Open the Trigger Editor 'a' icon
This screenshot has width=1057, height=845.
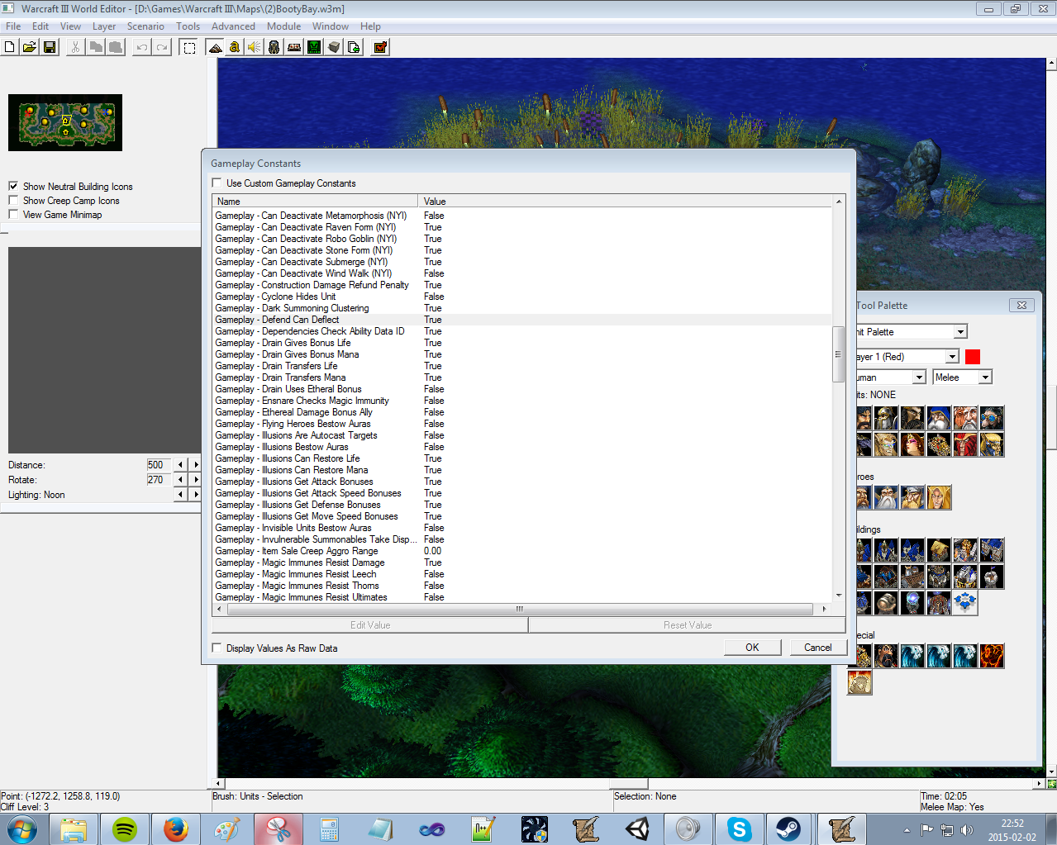click(235, 47)
